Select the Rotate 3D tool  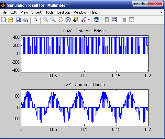click(68, 20)
